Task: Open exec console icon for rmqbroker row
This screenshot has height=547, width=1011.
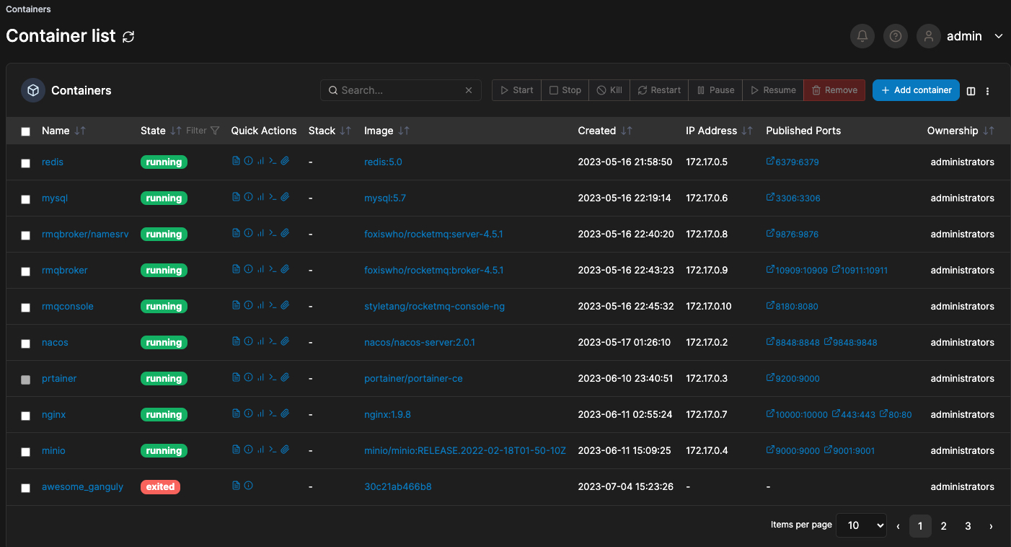Action: pyautogui.click(x=273, y=269)
